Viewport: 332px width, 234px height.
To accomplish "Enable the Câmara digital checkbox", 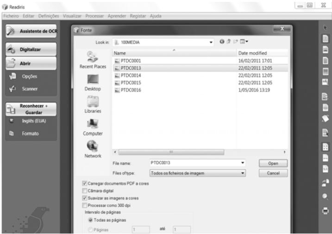I will click(84, 191).
